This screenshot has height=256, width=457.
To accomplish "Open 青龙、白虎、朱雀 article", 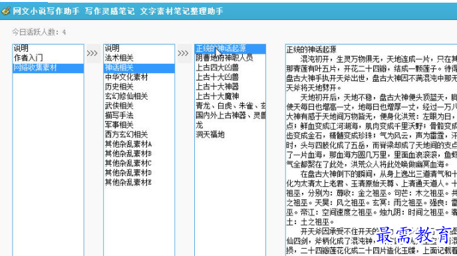I will 230,106.
